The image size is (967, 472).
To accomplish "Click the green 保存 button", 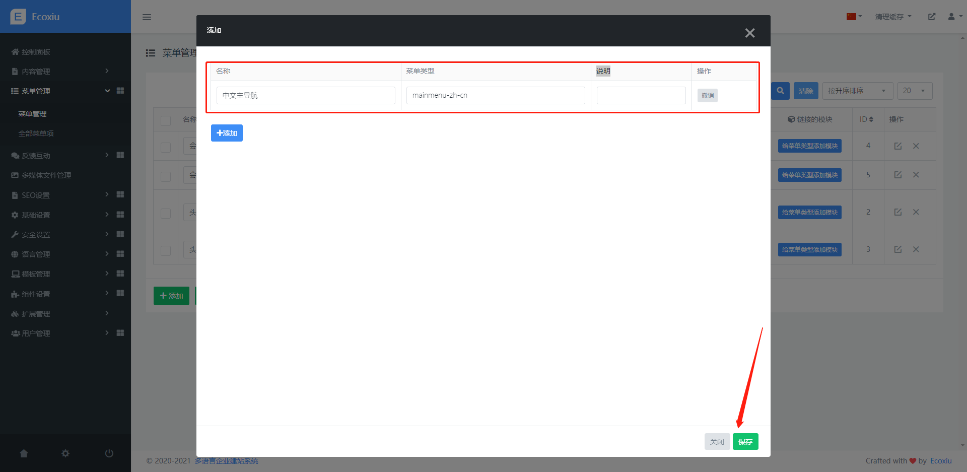I will (x=745, y=442).
